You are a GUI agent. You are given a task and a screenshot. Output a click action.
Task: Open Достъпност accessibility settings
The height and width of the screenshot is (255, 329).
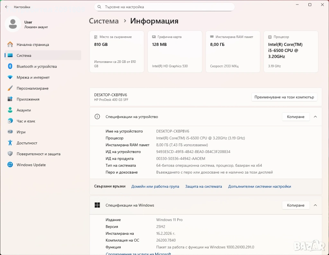[x=27, y=143]
